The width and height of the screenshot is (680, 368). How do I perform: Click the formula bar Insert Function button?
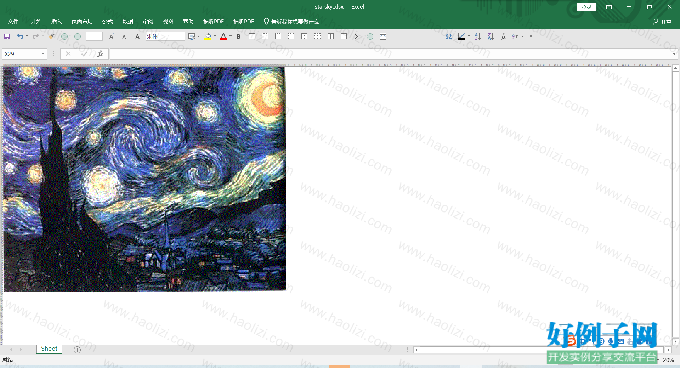point(100,54)
